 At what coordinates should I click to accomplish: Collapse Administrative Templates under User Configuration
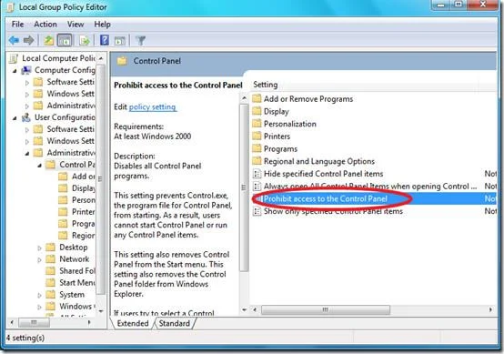[27, 154]
